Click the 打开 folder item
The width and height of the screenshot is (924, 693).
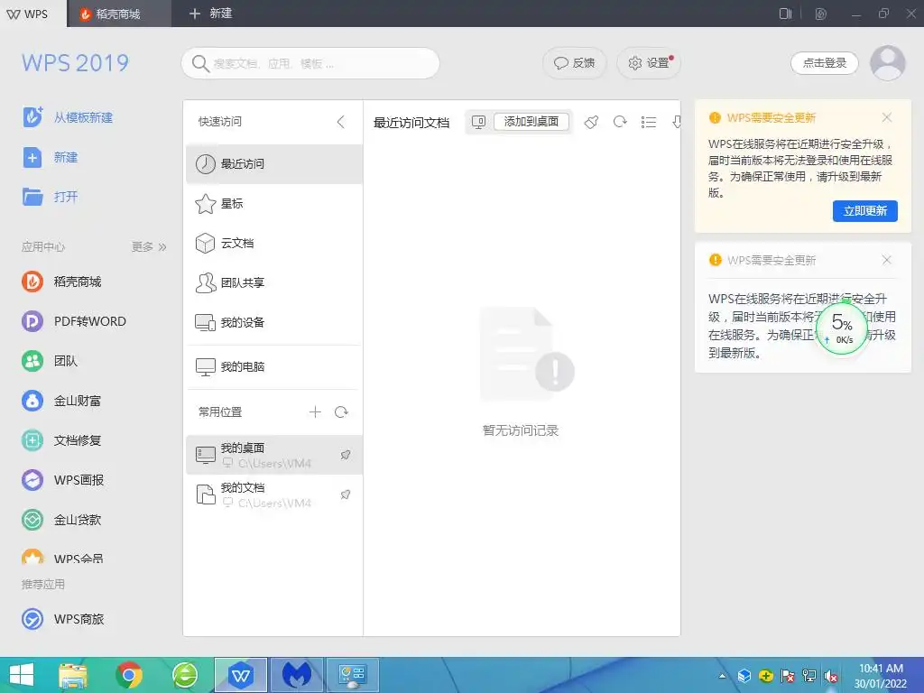[50, 197]
